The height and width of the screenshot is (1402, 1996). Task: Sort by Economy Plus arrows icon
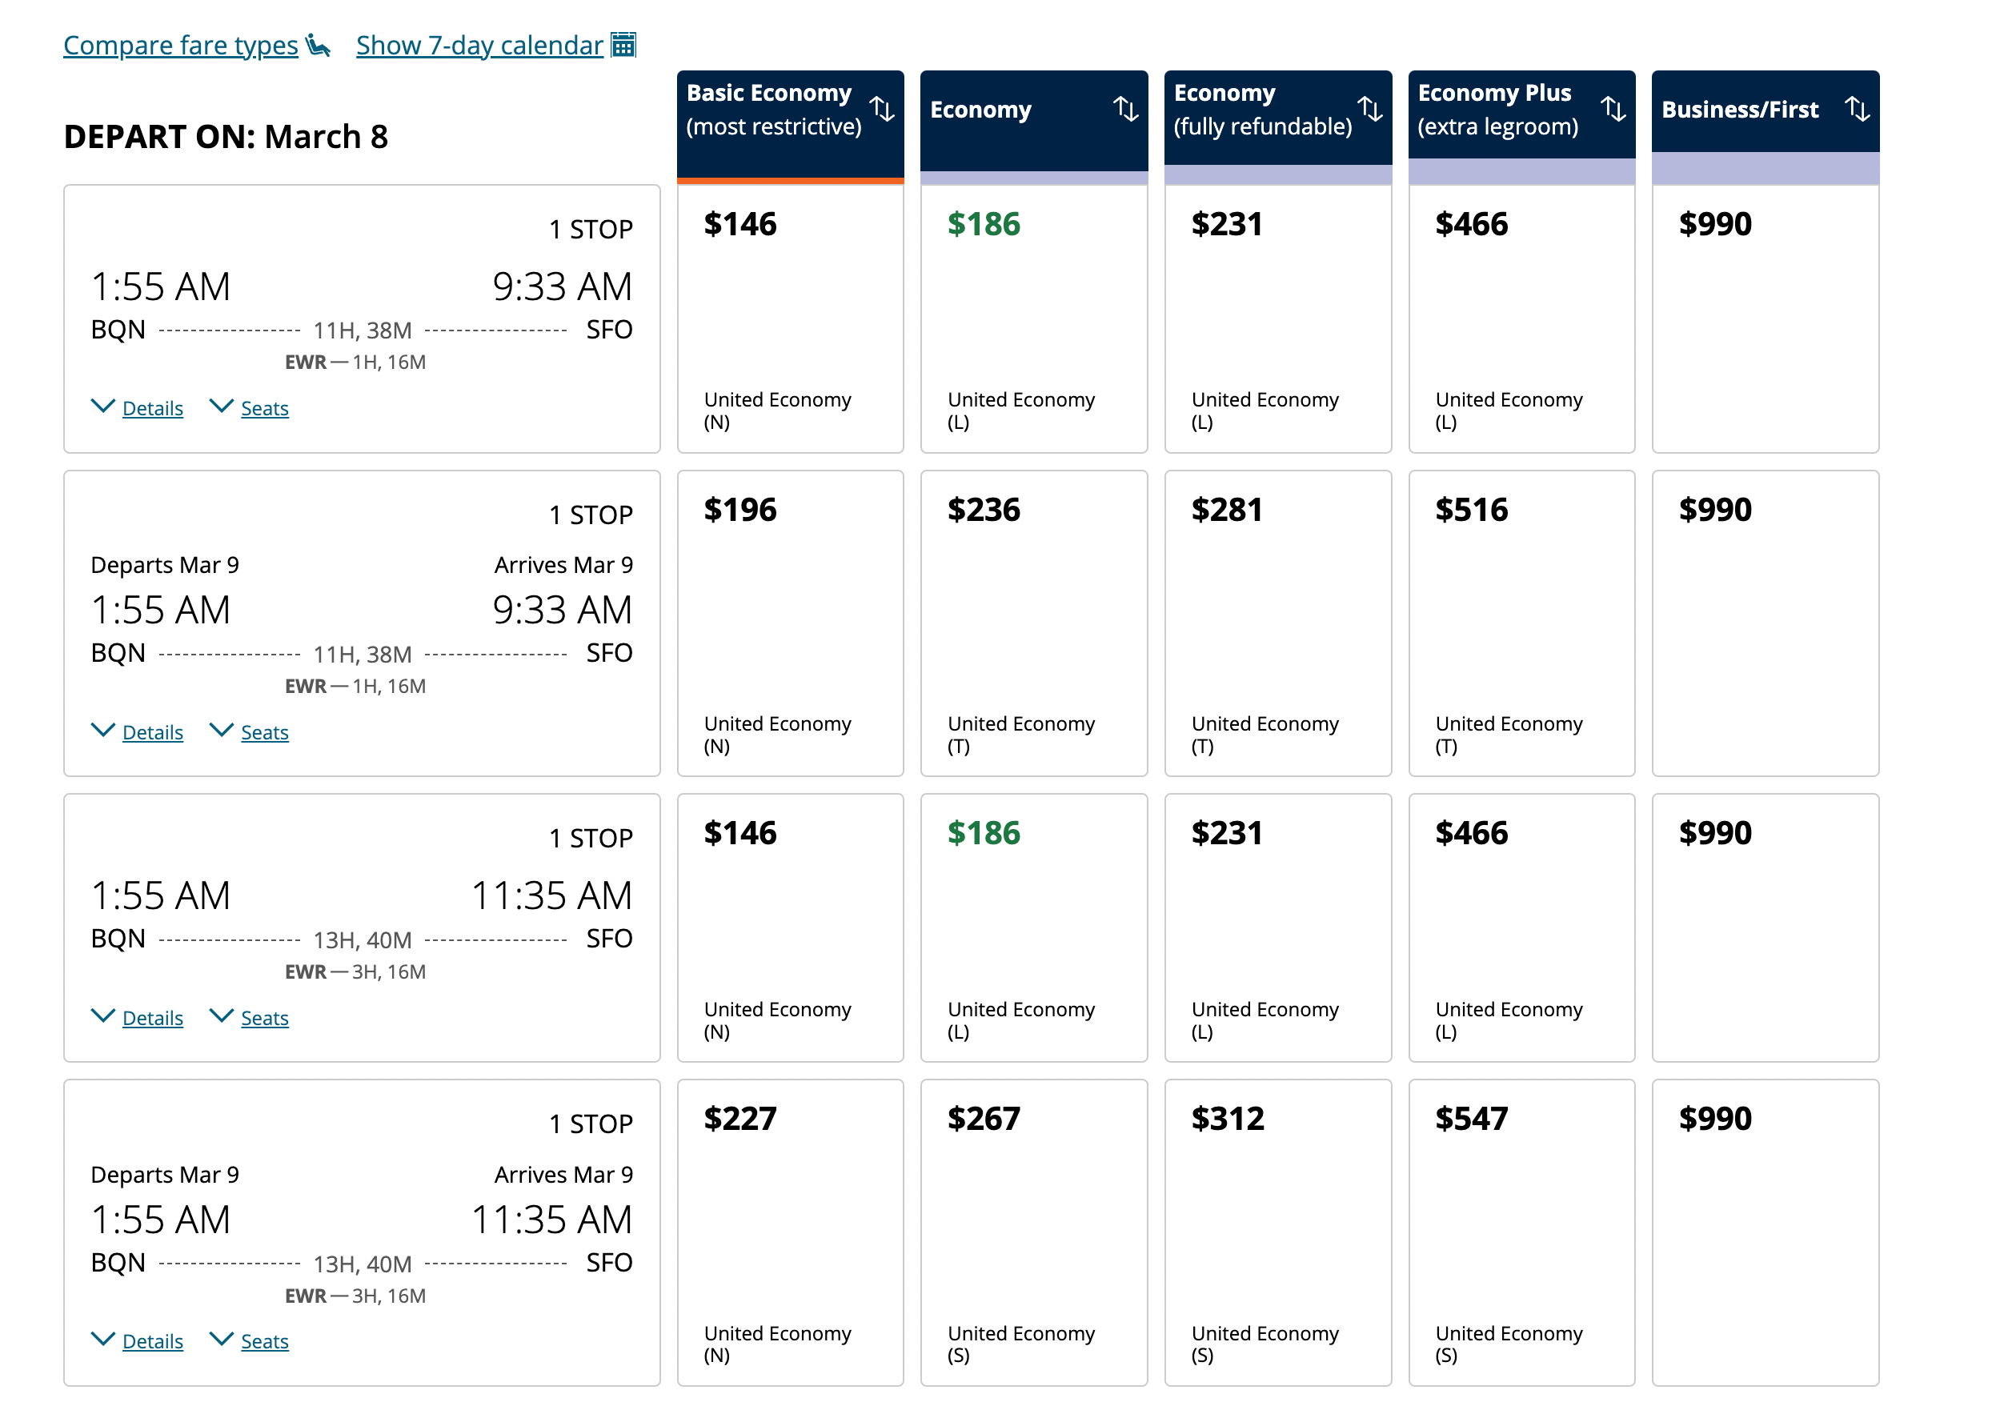1613,110
